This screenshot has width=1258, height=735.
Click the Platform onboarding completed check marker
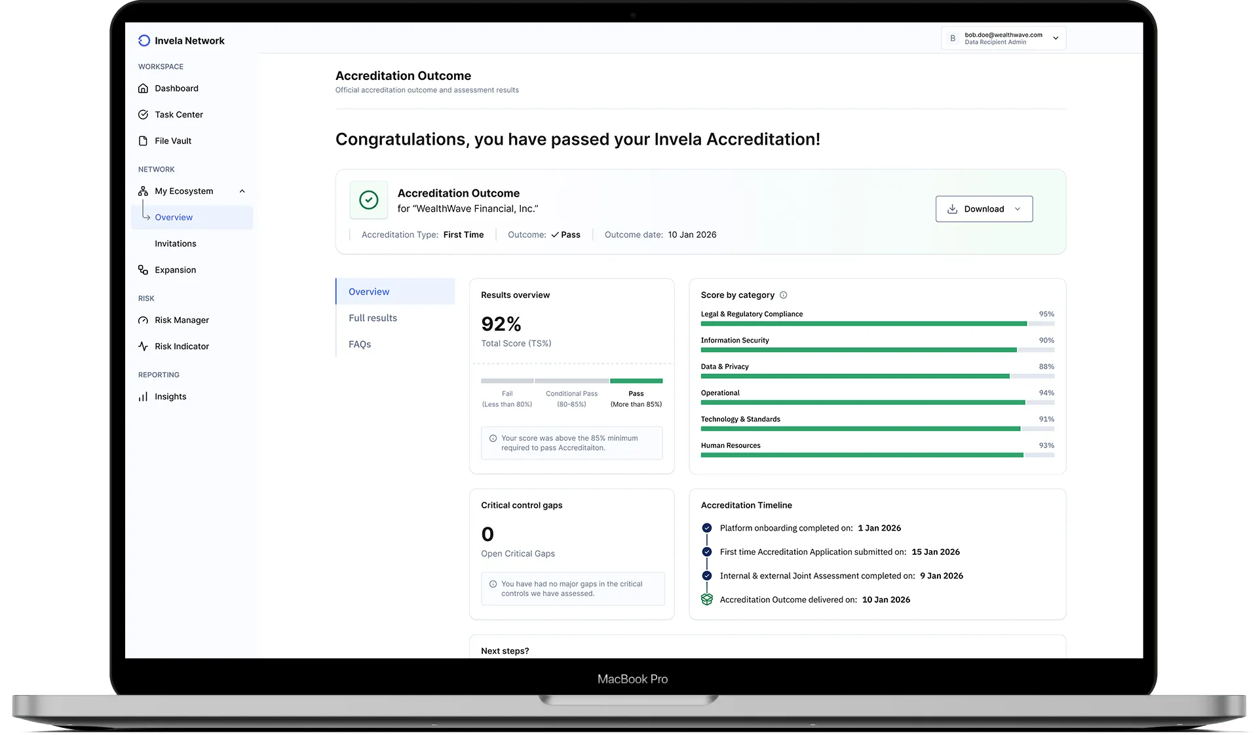pyautogui.click(x=707, y=528)
